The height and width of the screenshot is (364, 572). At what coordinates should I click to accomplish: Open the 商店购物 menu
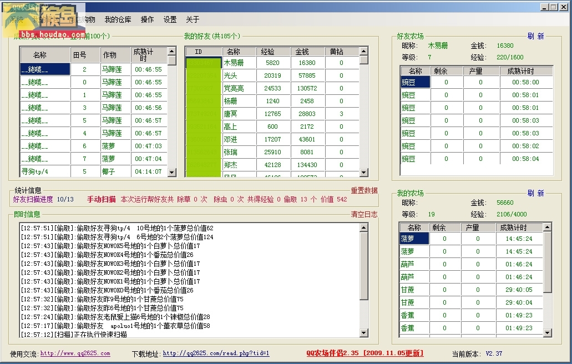[82, 19]
